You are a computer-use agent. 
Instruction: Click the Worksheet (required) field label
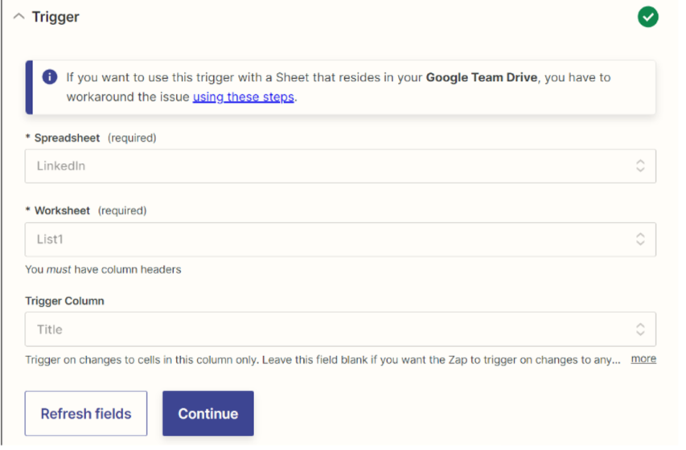(86, 211)
